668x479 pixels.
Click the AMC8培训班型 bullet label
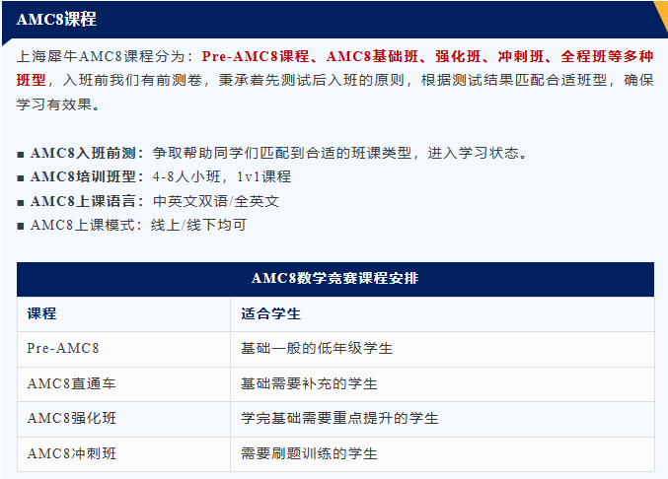coord(87,176)
